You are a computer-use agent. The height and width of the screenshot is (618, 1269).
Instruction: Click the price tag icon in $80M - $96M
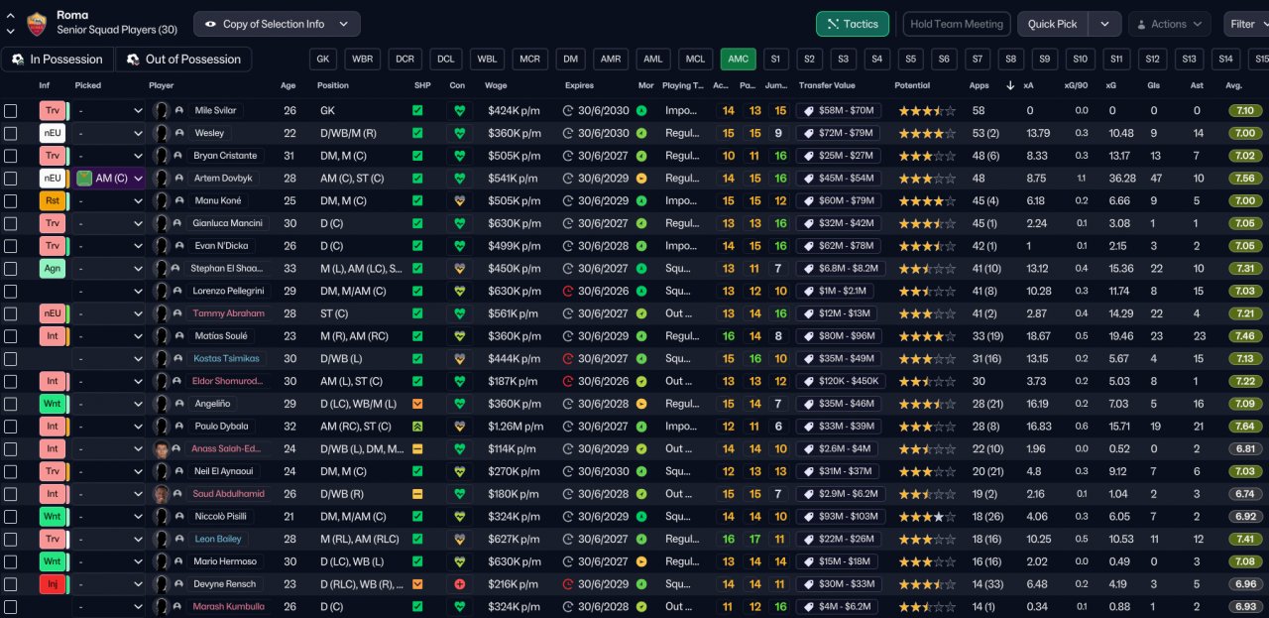tap(809, 336)
